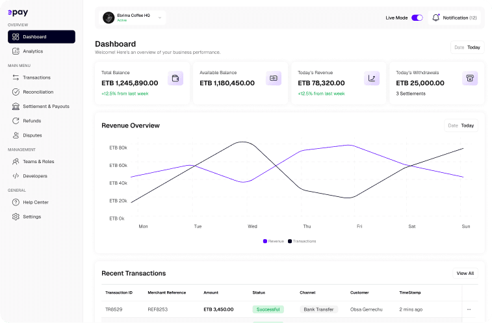The height and width of the screenshot is (323, 492).
Task: Open Teams & Roles management
Action: pyautogui.click(x=42, y=162)
